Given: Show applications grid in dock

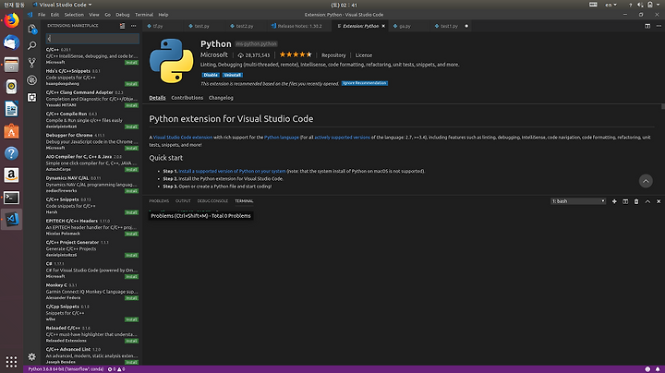Looking at the screenshot, I should pyautogui.click(x=11, y=362).
